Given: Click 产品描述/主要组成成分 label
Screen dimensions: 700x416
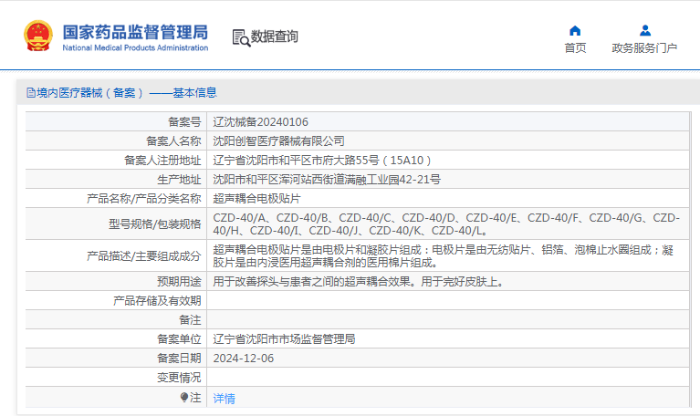Looking at the screenshot, I should tap(144, 256).
